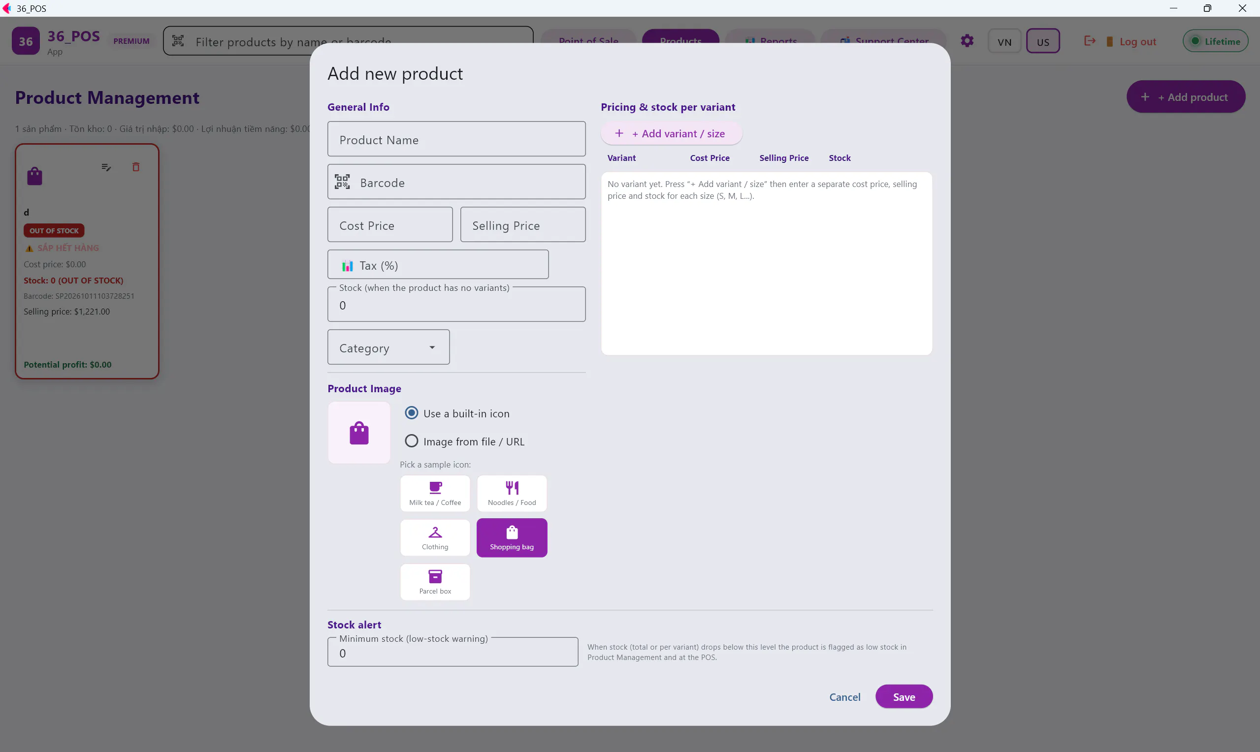The image size is (1260, 752).
Task: Click the 36 app logo badge
Action: tap(26, 41)
